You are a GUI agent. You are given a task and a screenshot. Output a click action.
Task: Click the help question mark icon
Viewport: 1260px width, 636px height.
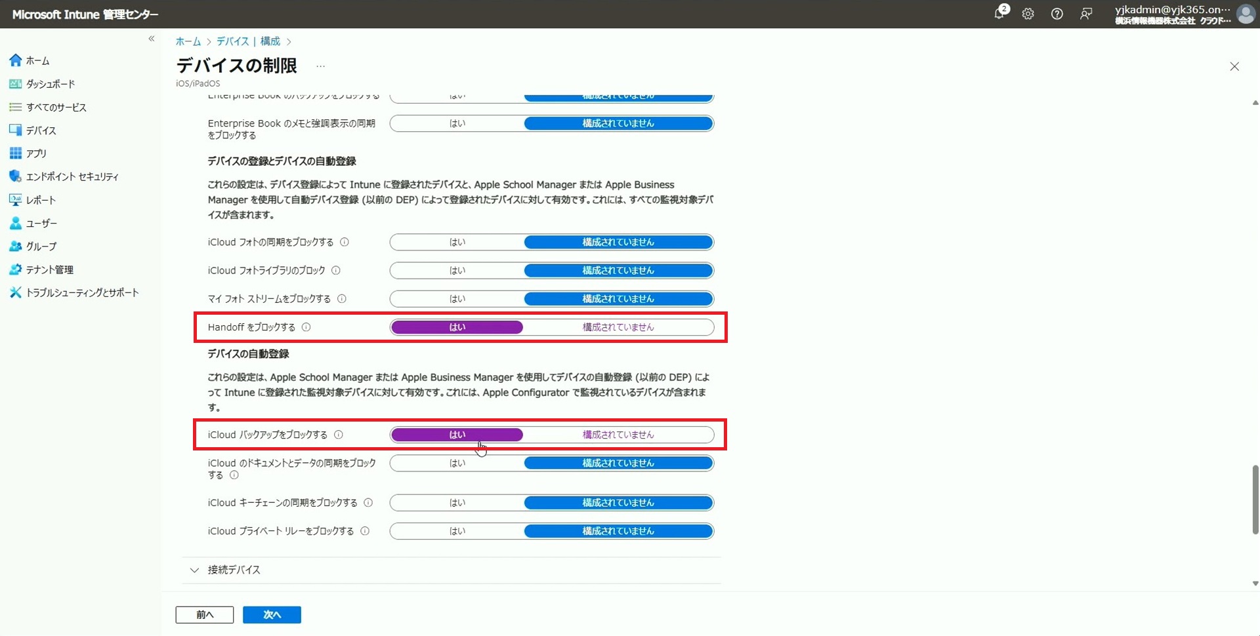[1057, 14]
